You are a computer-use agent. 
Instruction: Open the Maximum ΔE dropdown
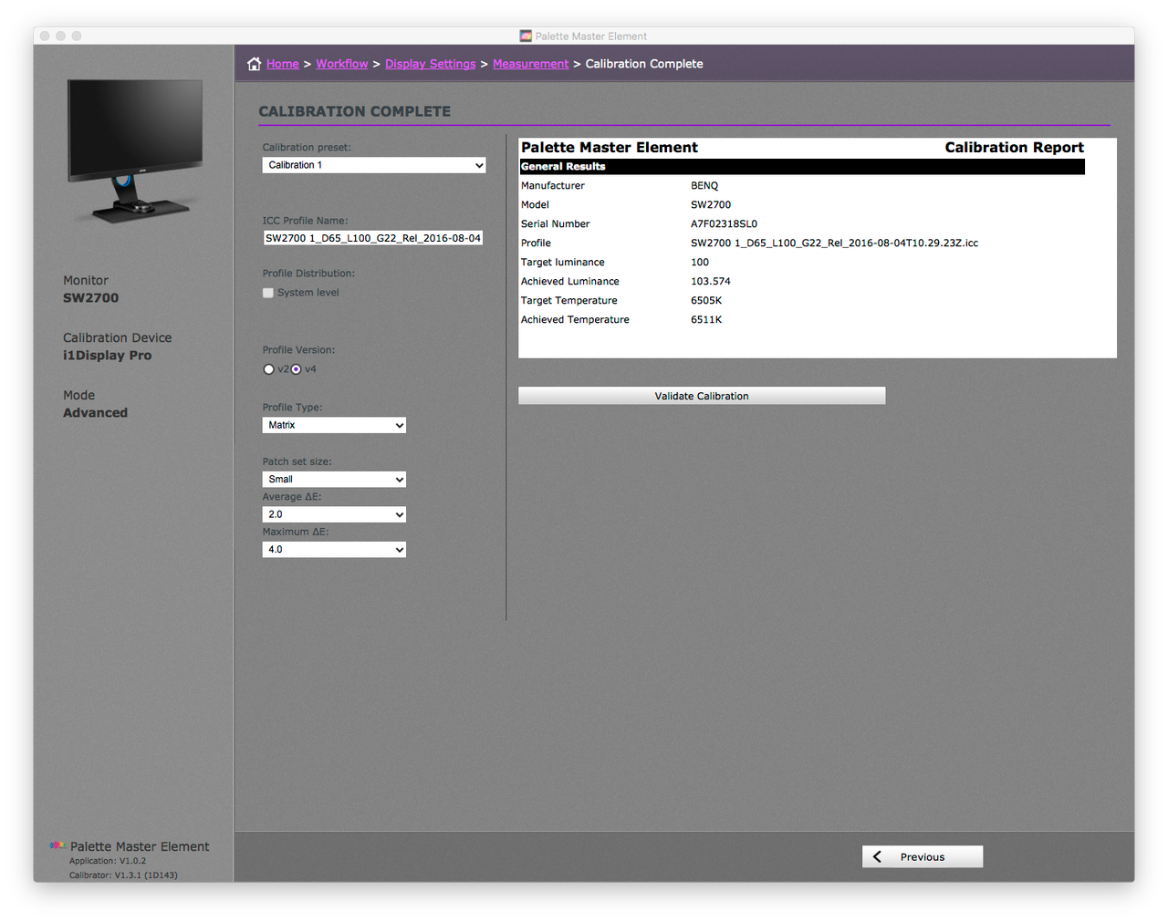click(x=334, y=550)
